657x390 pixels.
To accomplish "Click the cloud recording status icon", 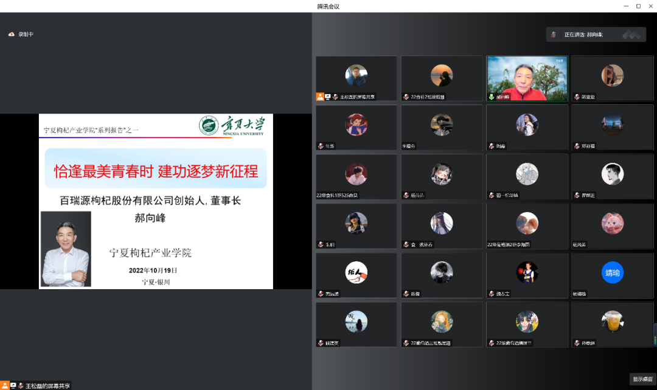I will (x=11, y=35).
